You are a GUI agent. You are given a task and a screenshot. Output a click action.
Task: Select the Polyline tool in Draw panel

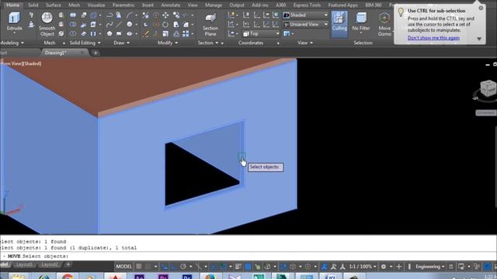pyautogui.click(x=109, y=15)
